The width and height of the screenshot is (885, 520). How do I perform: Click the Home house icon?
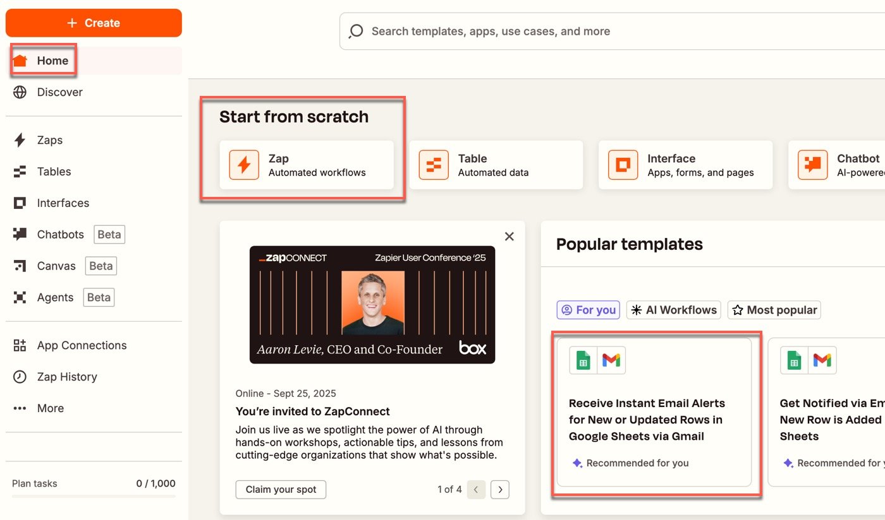[x=20, y=61]
